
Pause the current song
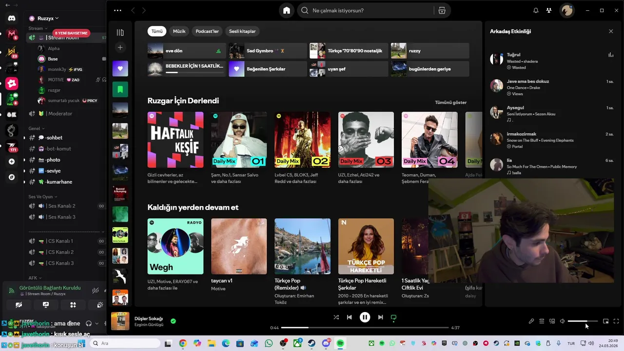click(x=365, y=317)
